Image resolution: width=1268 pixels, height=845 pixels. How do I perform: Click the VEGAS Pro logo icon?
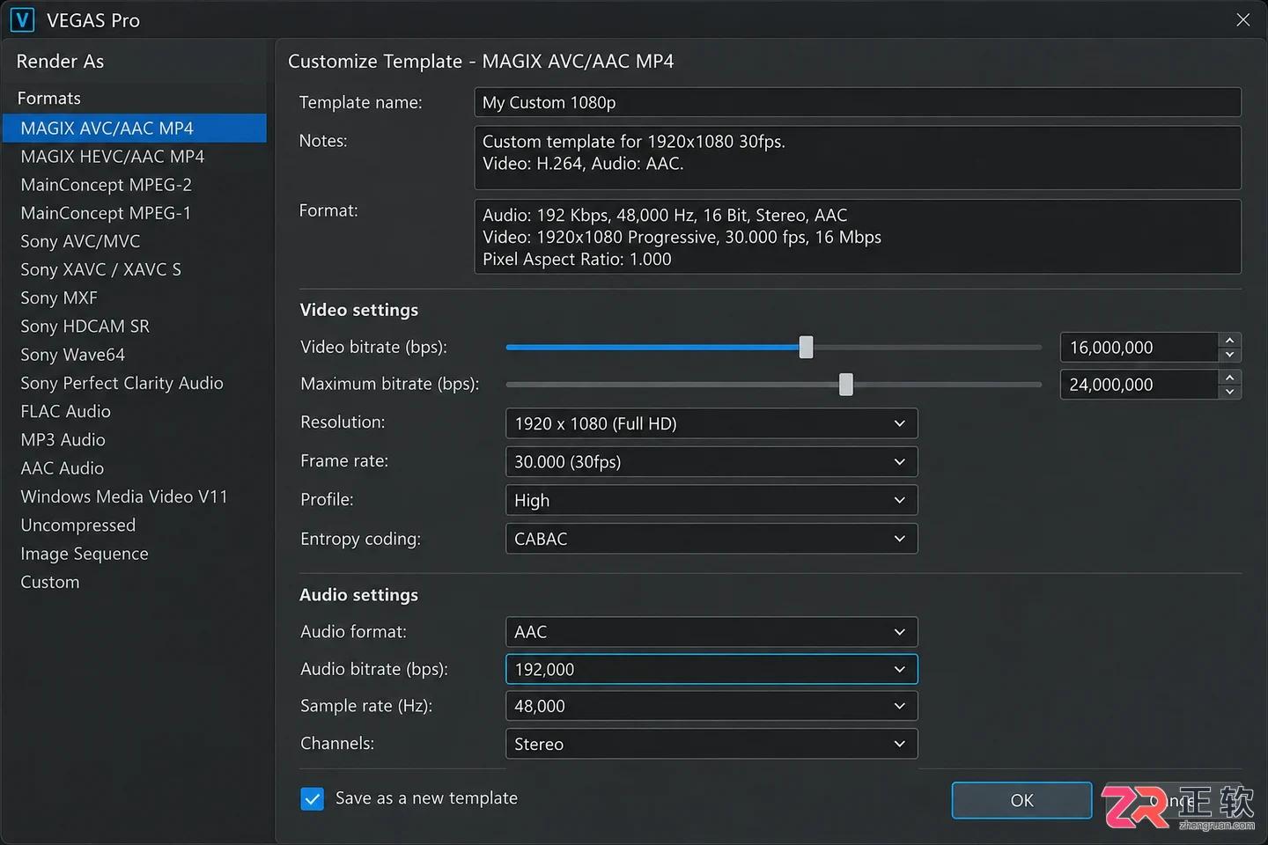(22, 19)
